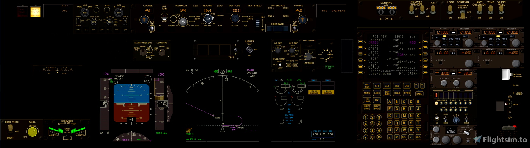Screen dimensions: 530x148
Task: Click the Flightsim.to paper plane logo
Action: click(x=477, y=139)
